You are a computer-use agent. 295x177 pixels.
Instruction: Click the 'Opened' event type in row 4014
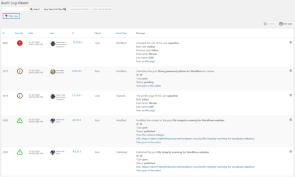click(120, 96)
